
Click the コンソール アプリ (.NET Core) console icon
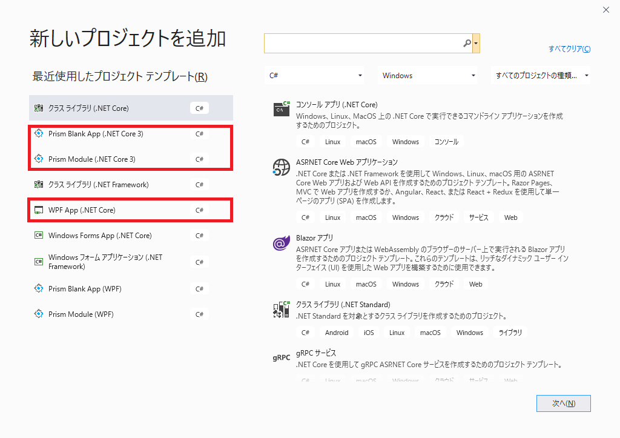click(282, 108)
